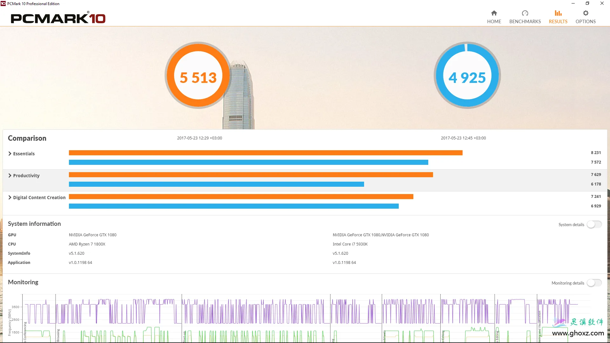Turn on the Monitoring details toggle
The image size is (610, 343).
594,283
